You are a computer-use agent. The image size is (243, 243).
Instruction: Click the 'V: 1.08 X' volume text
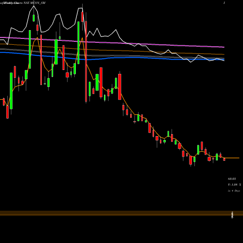pyautogui.click(x=234, y=185)
